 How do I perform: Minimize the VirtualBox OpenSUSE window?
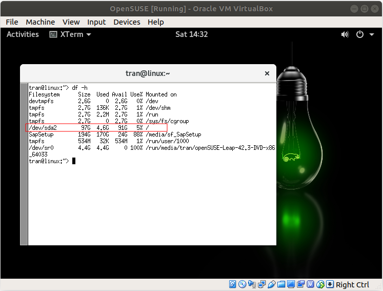(354, 9)
